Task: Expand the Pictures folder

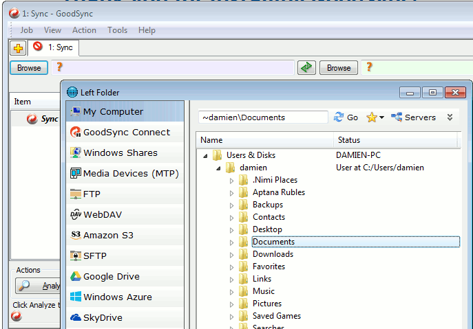Action: pos(231,304)
